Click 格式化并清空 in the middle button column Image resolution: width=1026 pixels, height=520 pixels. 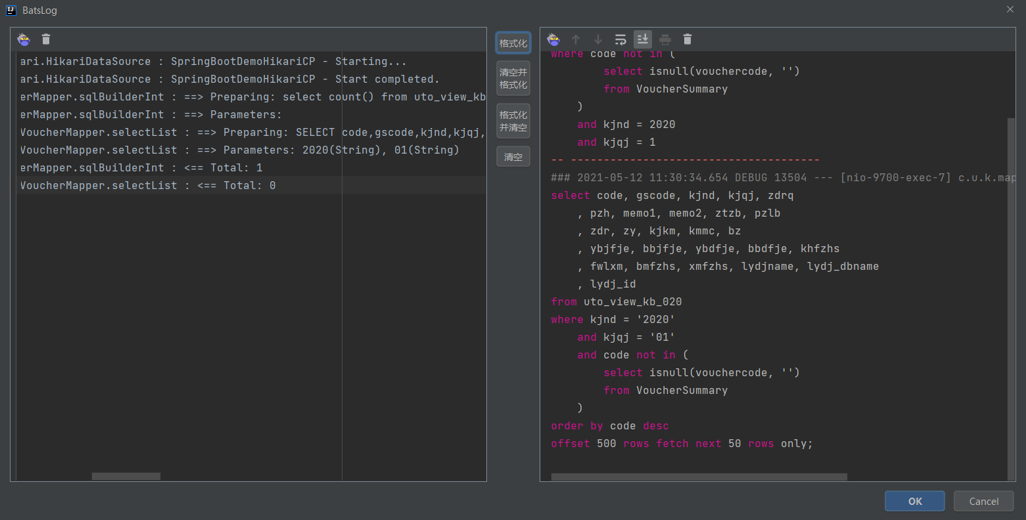(513, 120)
